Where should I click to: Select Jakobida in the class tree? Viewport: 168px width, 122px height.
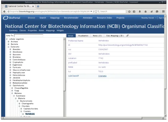tap(16, 78)
